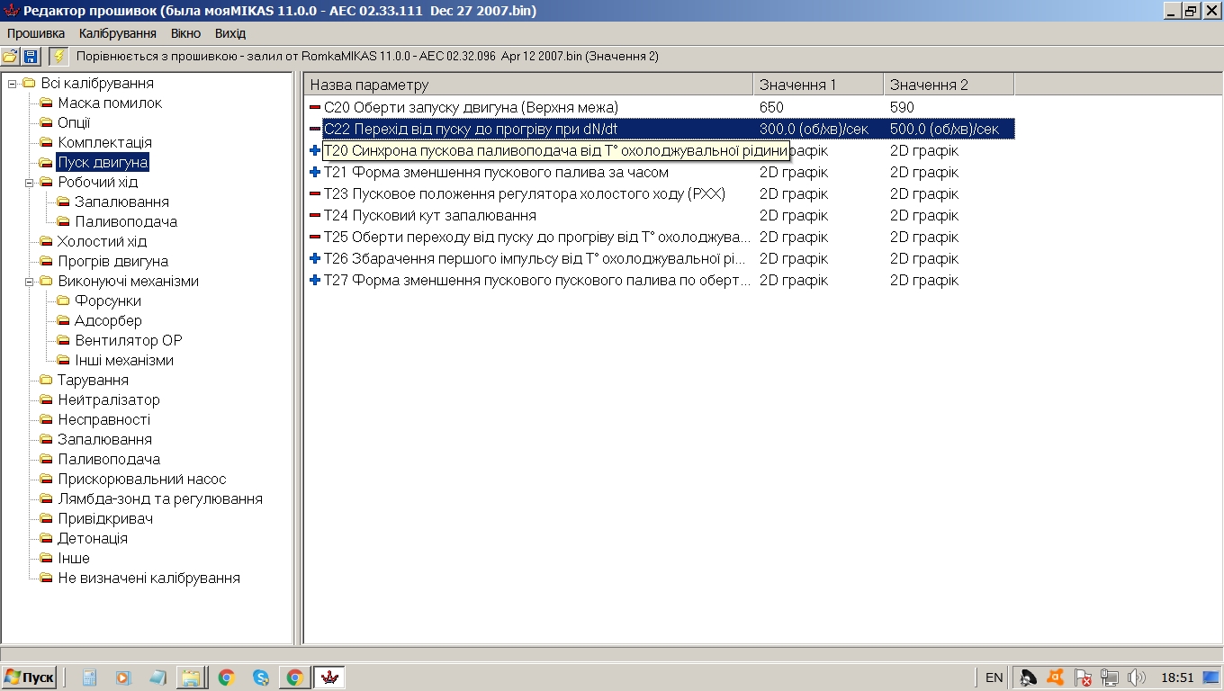Image resolution: width=1224 pixels, height=691 pixels.
Task: Sort by the Значення 2 column header
Action: [949, 85]
